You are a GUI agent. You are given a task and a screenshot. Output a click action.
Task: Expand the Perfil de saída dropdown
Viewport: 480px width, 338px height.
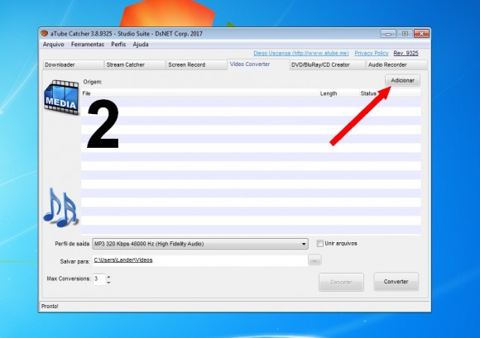coord(304,244)
